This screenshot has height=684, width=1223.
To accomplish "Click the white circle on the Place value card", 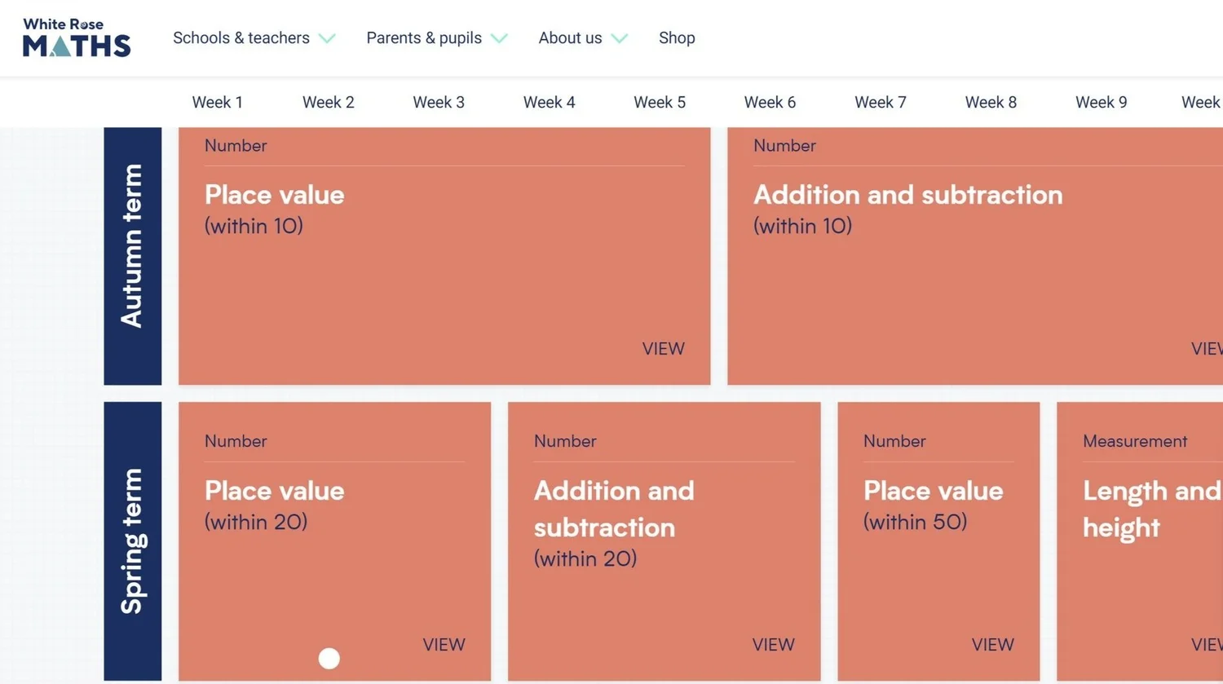I will [x=329, y=658].
